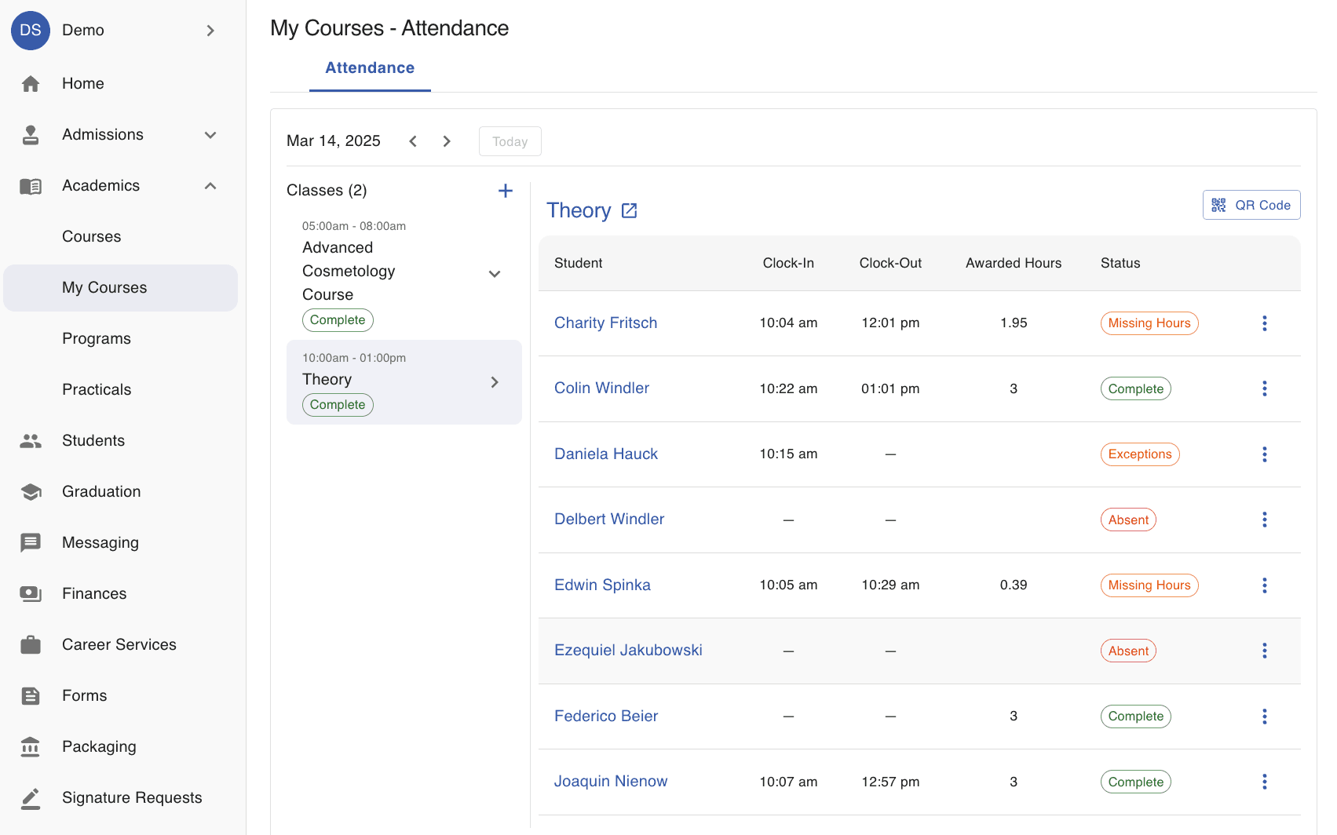Screen dimensions: 1337x835
Task: Open Programs in sidebar
Action: [x=97, y=339]
